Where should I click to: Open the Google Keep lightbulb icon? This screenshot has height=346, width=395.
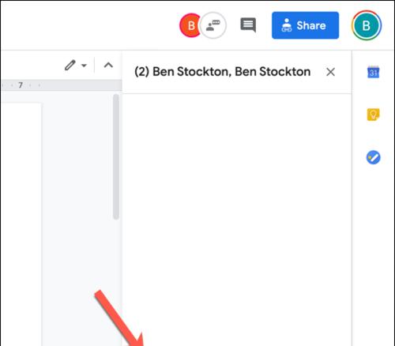coord(373,115)
